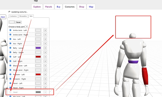The image size is (162, 97).
Task: Open the default skin color picker beside Reset
Action: pyautogui.click(x=12, y=22)
